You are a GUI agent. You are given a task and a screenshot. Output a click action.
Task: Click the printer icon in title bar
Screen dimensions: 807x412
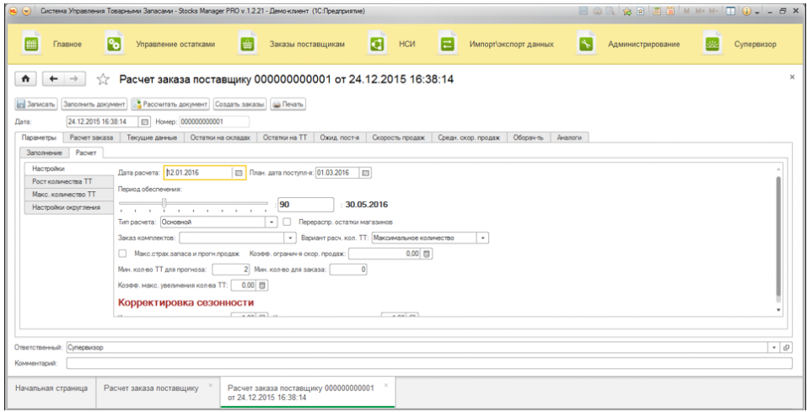(597, 11)
